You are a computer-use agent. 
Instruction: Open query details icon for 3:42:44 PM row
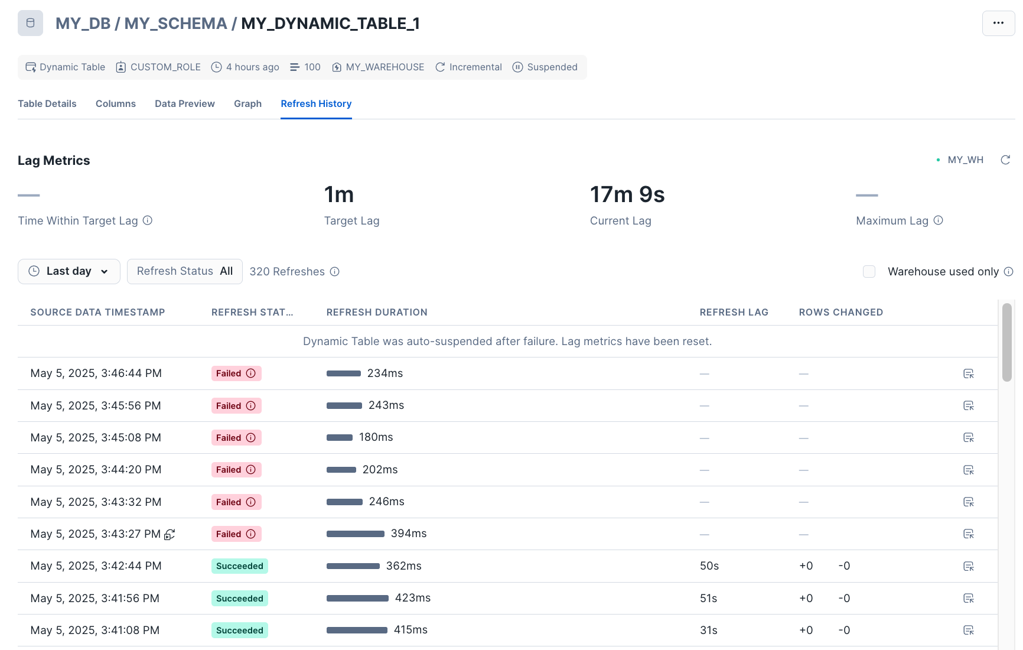[968, 566]
